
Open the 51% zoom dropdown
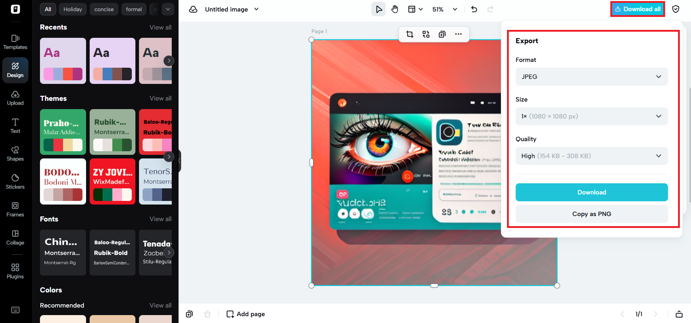coord(445,9)
